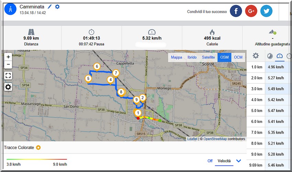Click kilometer marker 8 on map
This screenshot has width=292, height=172.
(121, 92)
